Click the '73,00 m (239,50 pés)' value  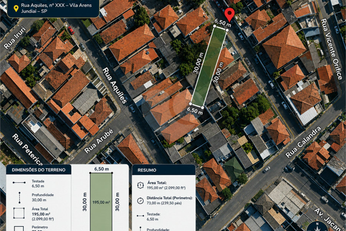164,203
